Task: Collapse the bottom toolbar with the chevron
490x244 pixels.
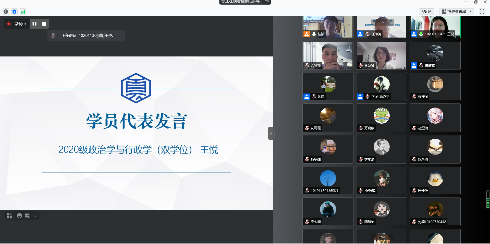Action: tap(35, 216)
